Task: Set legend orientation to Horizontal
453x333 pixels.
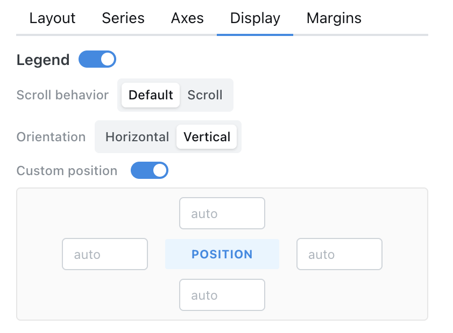Action: click(137, 137)
